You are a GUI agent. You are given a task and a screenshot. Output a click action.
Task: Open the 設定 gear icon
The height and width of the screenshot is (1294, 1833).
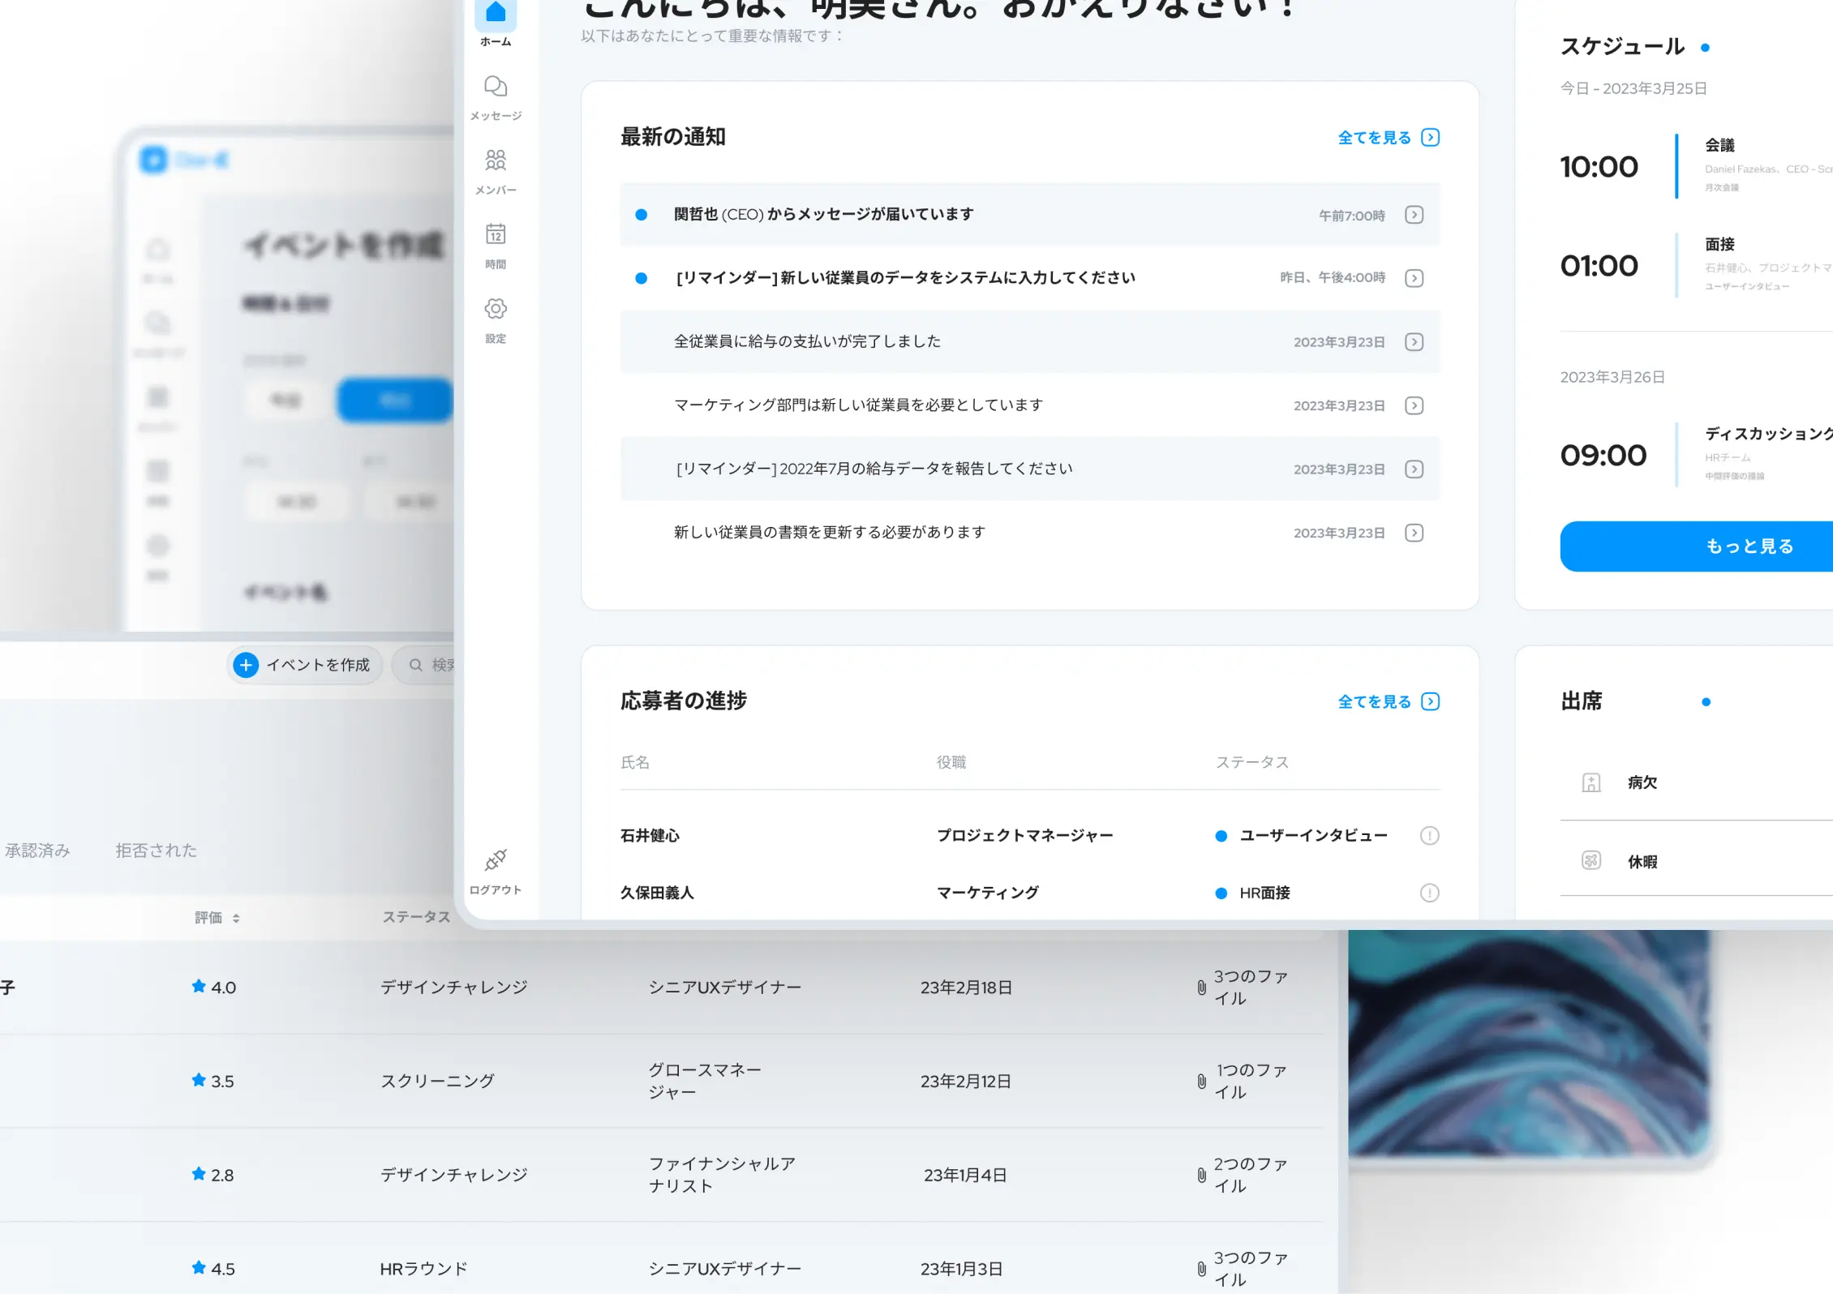[496, 309]
